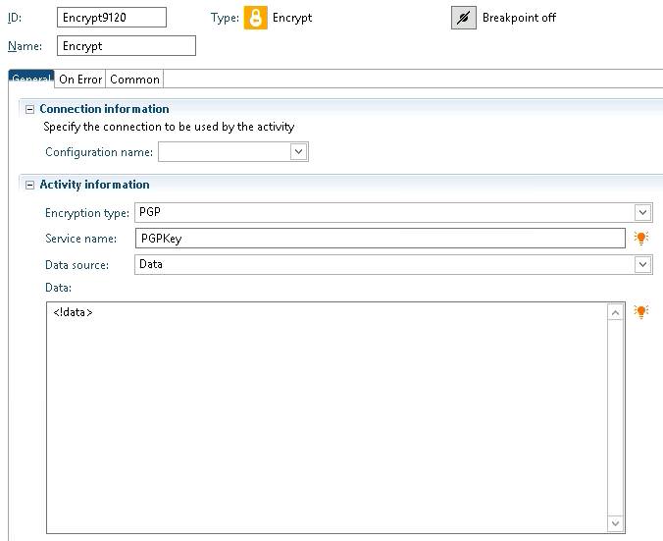The height and width of the screenshot is (541, 663).
Task: Click the ID field containing Encrypt9120
Action: [x=112, y=18]
